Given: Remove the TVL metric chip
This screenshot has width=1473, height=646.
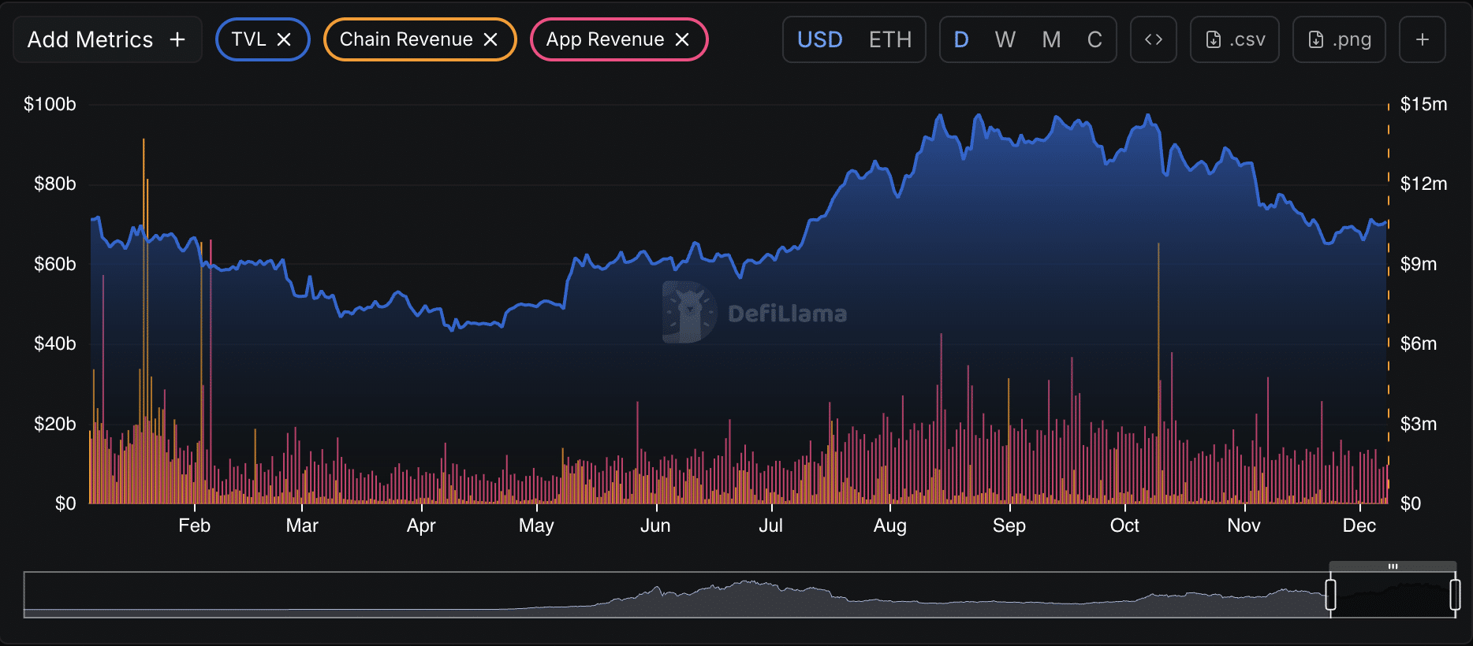Looking at the screenshot, I should [x=285, y=39].
